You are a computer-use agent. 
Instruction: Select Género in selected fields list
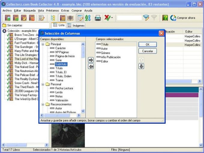coord(106,53)
